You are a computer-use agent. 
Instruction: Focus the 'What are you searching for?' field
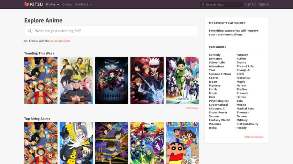tap(111, 31)
